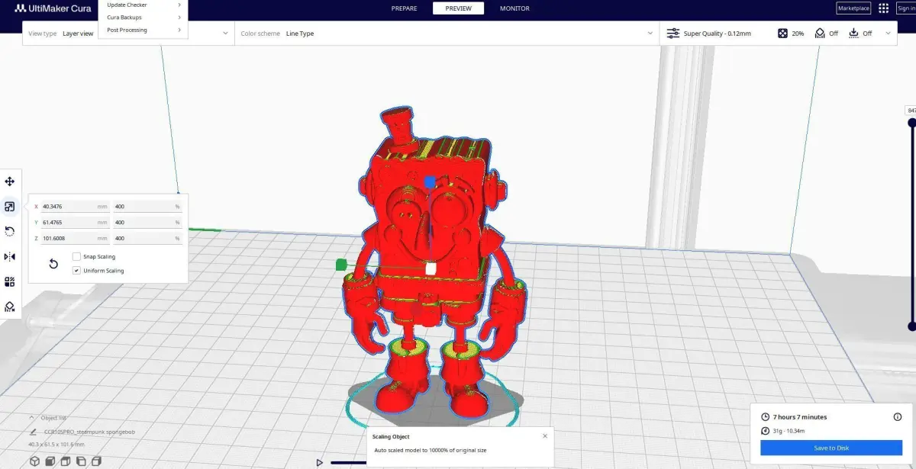Click the Y size mm field
Image resolution: width=916 pixels, height=469 pixels.
75,223
